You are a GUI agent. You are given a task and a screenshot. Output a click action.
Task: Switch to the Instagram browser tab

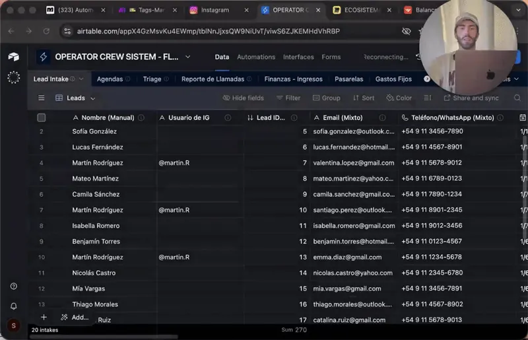pyautogui.click(x=216, y=10)
